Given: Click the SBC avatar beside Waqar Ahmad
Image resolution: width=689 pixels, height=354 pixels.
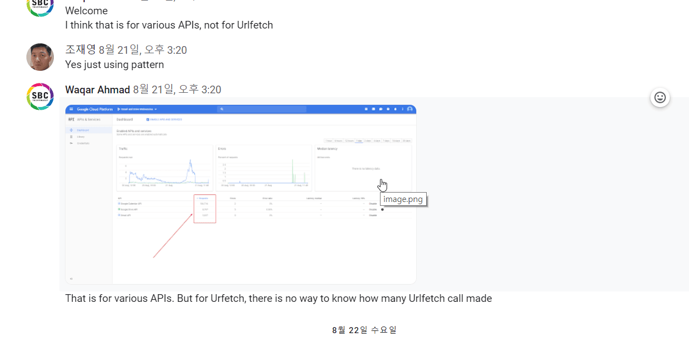Looking at the screenshot, I should pyautogui.click(x=40, y=97).
